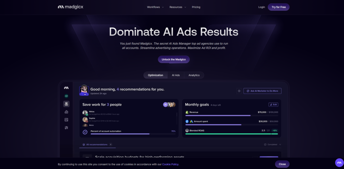Click the '4 days left' label

point(216,105)
